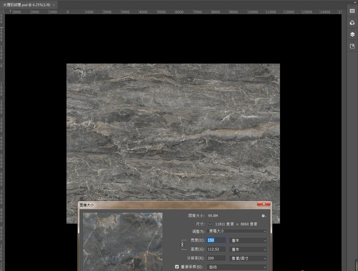Click the 11811 像素 × 8860 像素 dimensions text
Image resolution: width=358 pixels, height=271 pixels.
(x=236, y=224)
